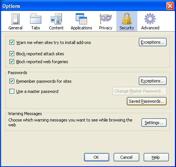Open add-ons Exceptions button
This screenshot has width=176, height=167.
[x=153, y=42]
